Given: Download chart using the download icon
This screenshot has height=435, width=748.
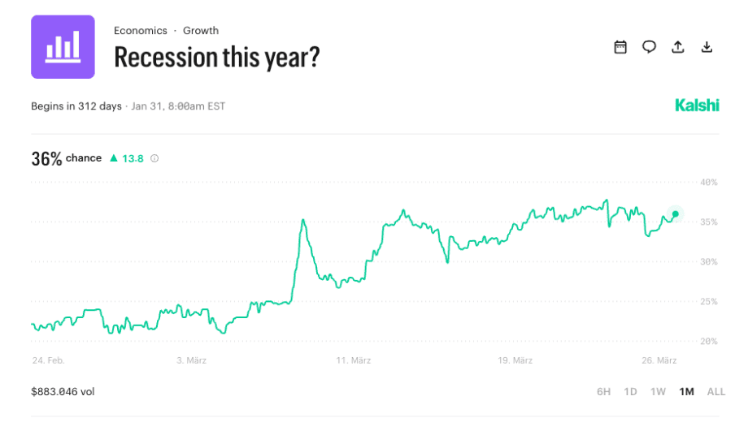Looking at the screenshot, I should [x=707, y=47].
